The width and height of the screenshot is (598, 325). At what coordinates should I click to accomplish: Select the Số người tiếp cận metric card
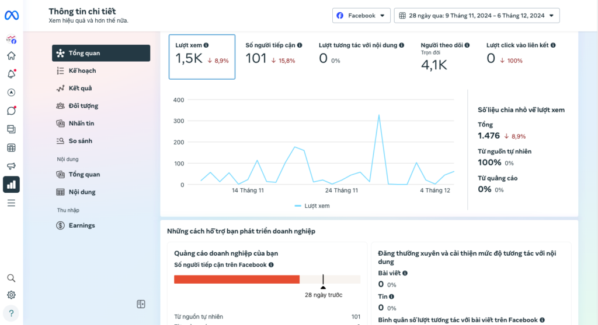tap(274, 56)
